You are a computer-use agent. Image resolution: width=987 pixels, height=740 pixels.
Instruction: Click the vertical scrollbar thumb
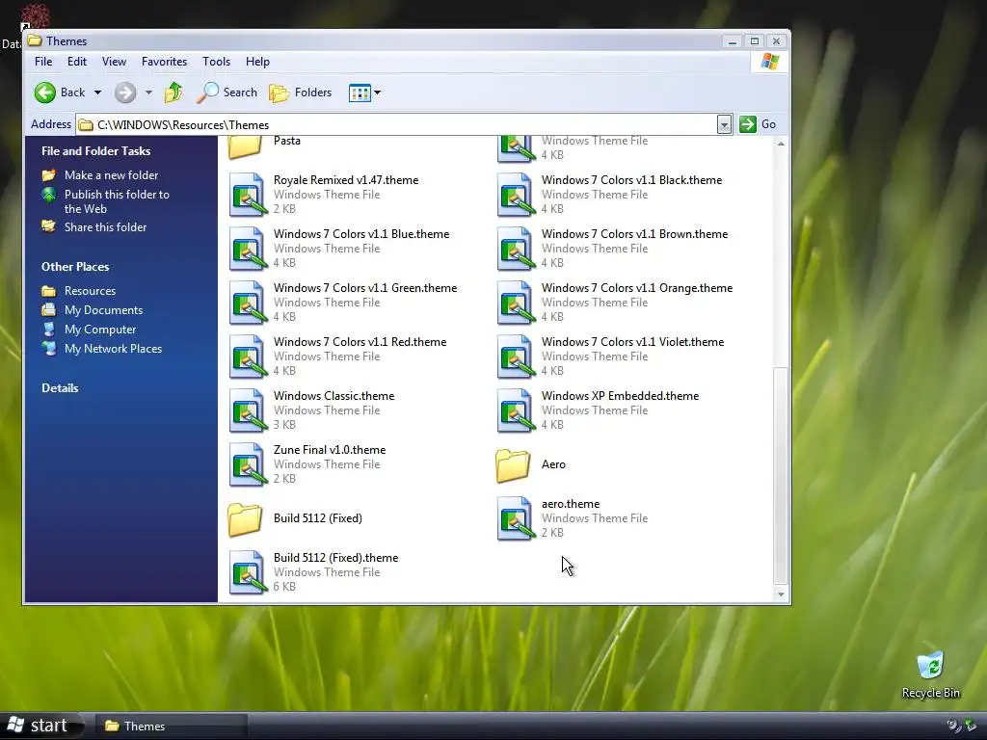[x=781, y=476]
